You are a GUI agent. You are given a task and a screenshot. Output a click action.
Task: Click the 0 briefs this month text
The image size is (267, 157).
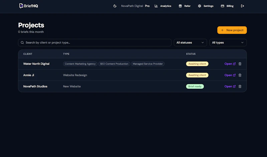point(31,32)
